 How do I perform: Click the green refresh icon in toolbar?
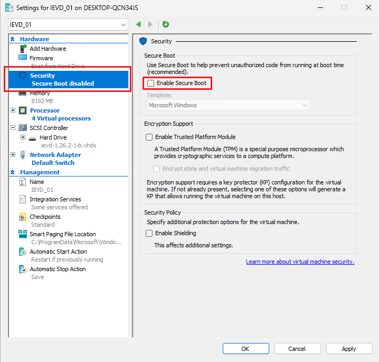pos(166,24)
